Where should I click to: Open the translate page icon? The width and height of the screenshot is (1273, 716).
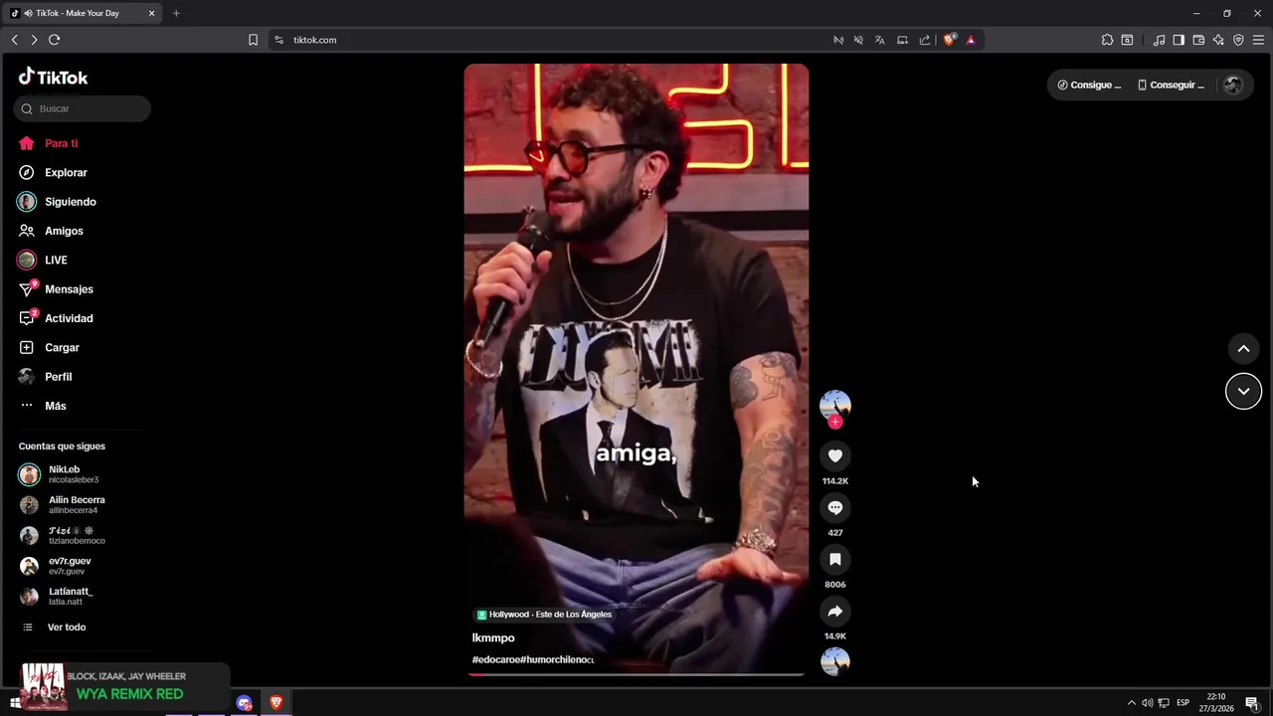[x=880, y=40]
